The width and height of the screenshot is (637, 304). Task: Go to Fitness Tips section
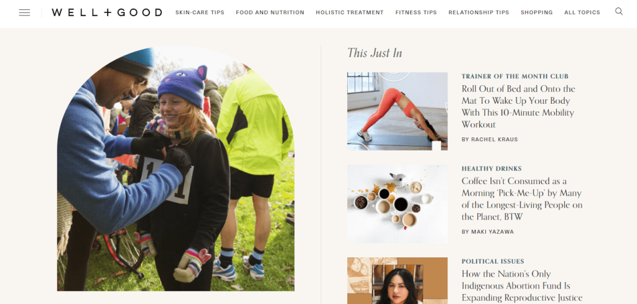click(x=416, y=12)
